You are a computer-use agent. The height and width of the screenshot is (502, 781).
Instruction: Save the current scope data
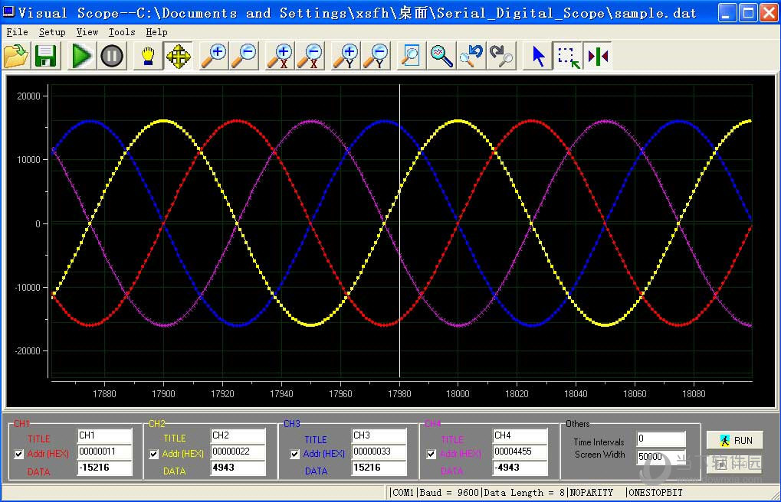pyautogui.click(x=45, y=55)
